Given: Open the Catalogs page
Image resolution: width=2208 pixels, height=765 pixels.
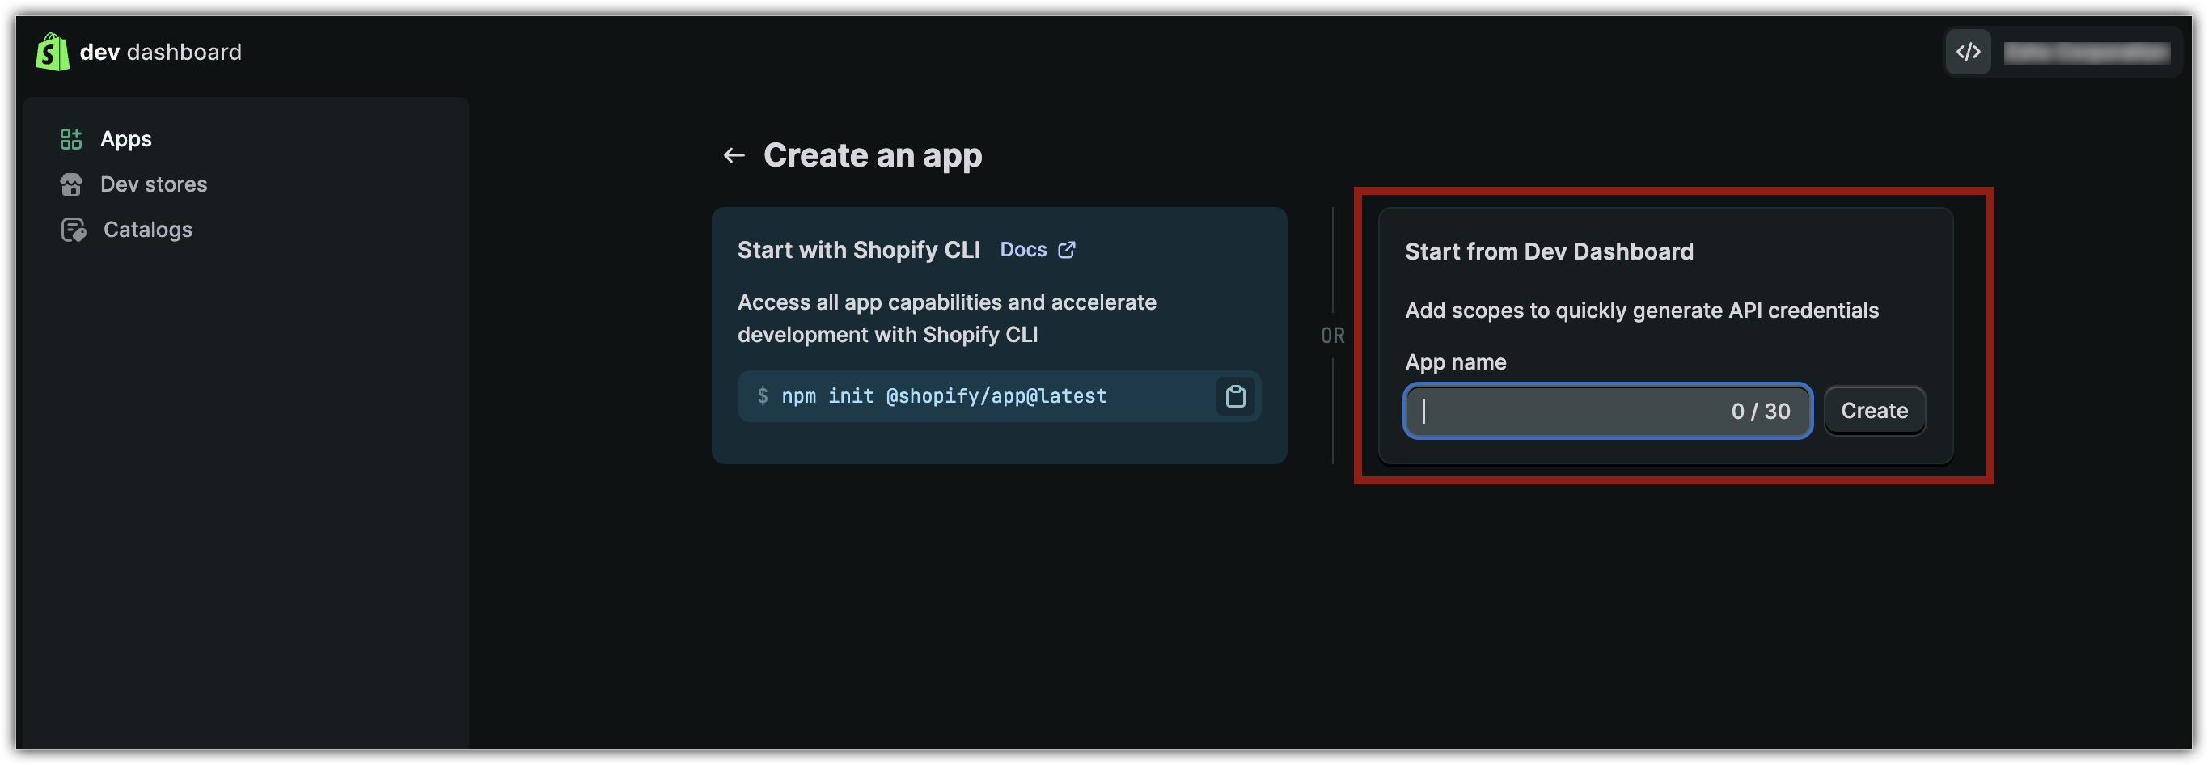Looking at the screenshot, I should [147, 230].
